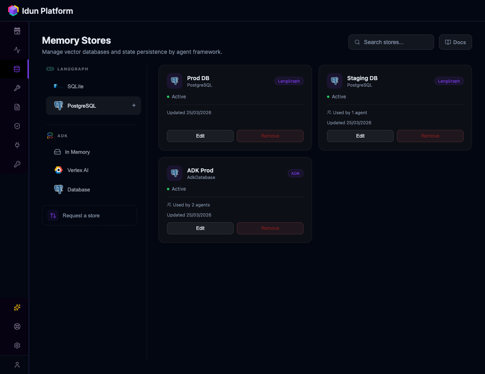Select SQLite under LangGraph
The image size is (485, 374).
point(93,87)
